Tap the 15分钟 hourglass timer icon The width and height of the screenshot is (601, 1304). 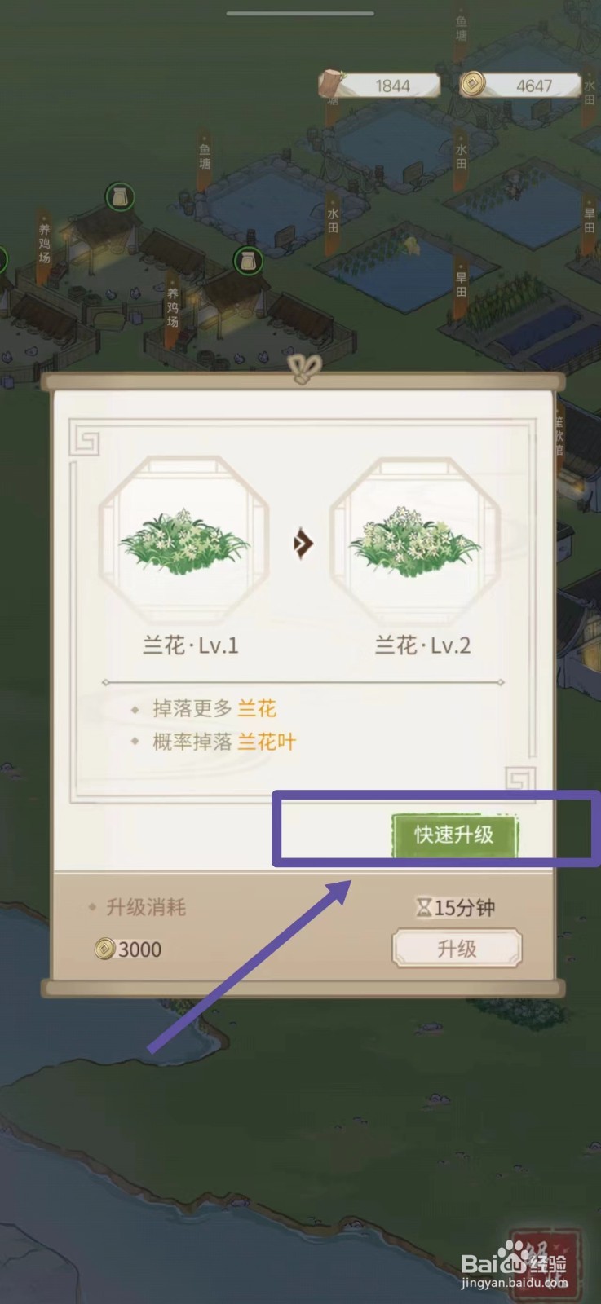[423, 907]
